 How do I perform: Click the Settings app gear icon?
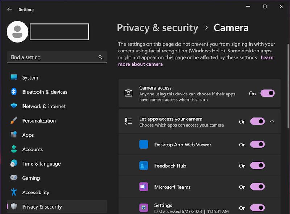point(144,208)
